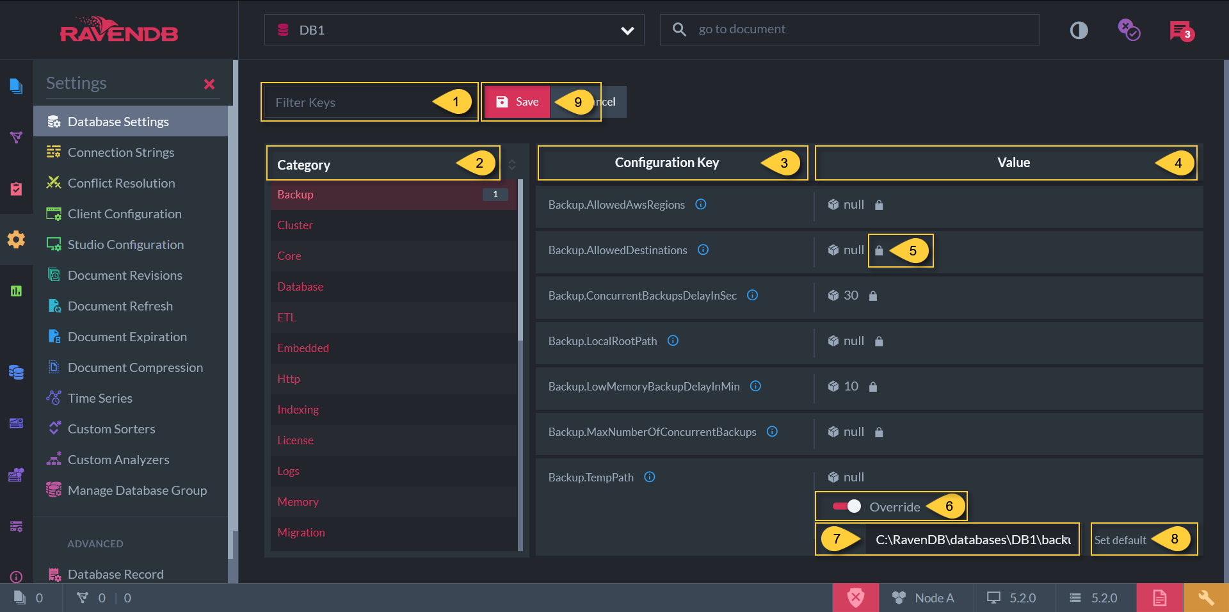Show info for Backup.TempPath
This screenshot has width=1229, height=612.
click(x=650, y=477)
